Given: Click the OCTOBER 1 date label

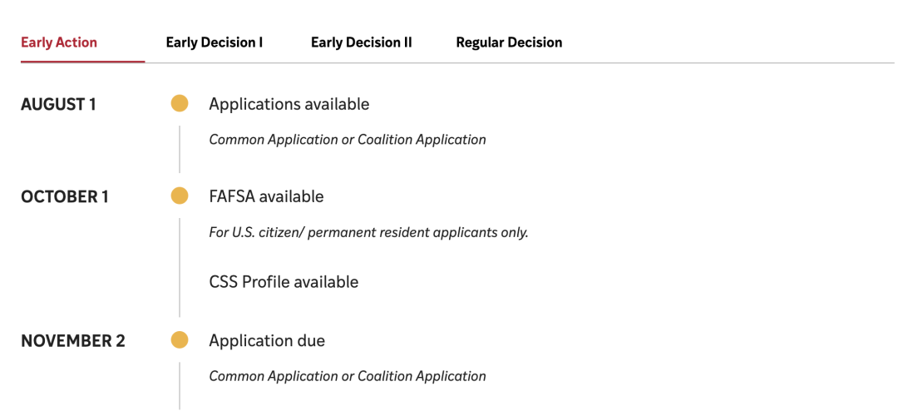Looking at the screenshot, I should click(x=65, y=197).
